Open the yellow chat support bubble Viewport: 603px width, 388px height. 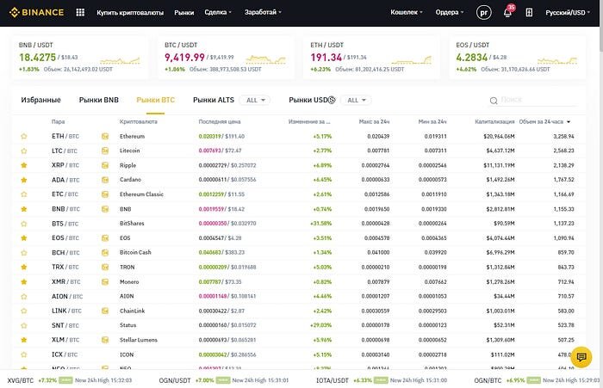pyautogui.click(x=581, y=357)
